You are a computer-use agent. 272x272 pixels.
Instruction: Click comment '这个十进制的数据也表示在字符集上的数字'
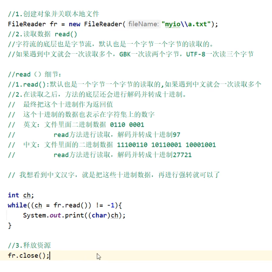coord(89,115)
